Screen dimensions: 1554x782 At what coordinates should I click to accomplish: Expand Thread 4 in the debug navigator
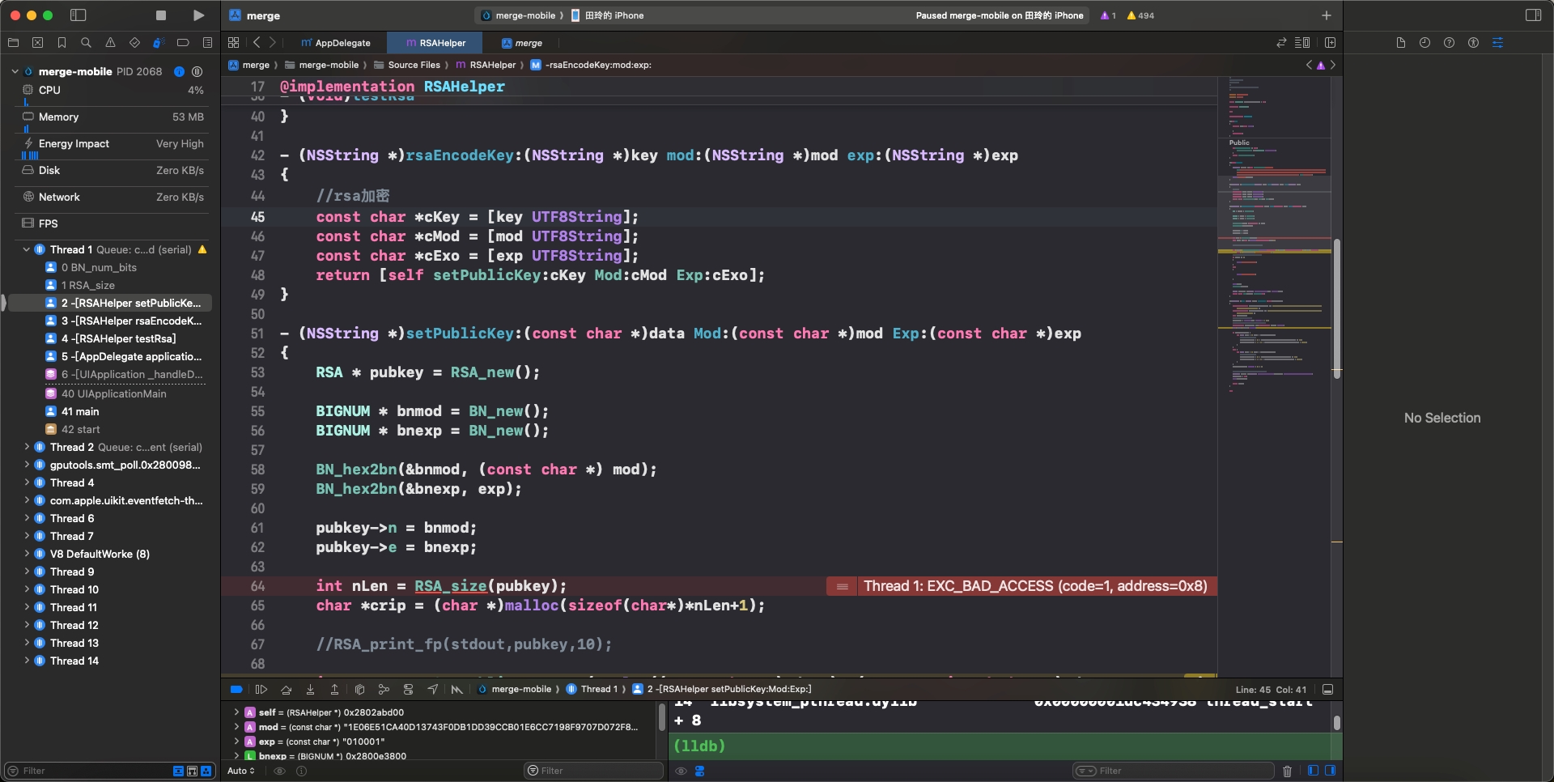(x=27, y=482)
